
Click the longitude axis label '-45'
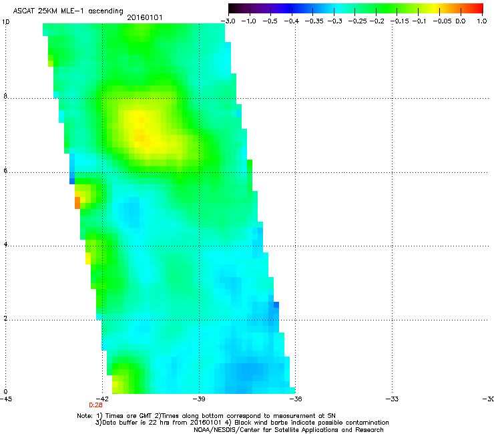[x=6, y=399]
